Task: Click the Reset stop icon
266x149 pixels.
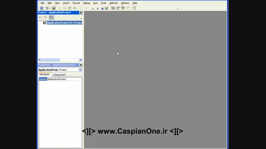Action: tap(103, 8)
